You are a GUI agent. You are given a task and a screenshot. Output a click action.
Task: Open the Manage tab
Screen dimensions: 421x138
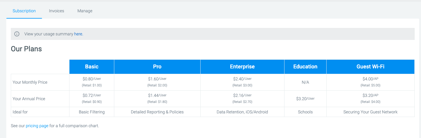point(85,11)
